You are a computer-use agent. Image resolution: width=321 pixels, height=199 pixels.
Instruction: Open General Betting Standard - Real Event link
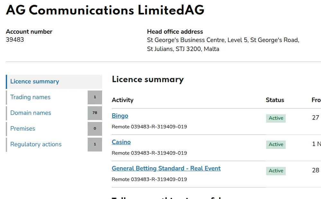(166, 168)
